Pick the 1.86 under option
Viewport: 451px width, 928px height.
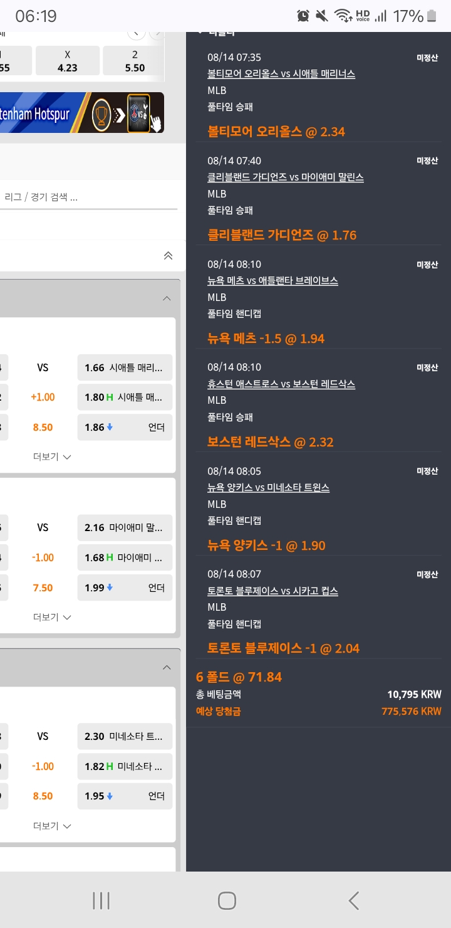coord(125,427)
